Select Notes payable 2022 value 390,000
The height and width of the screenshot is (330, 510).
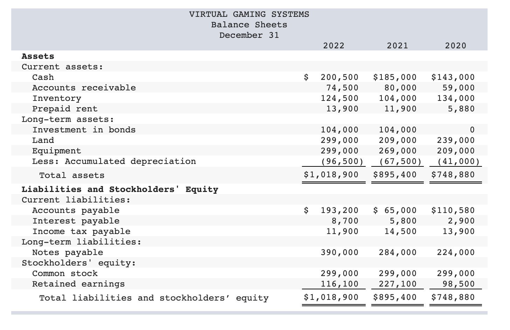[340, 253]
